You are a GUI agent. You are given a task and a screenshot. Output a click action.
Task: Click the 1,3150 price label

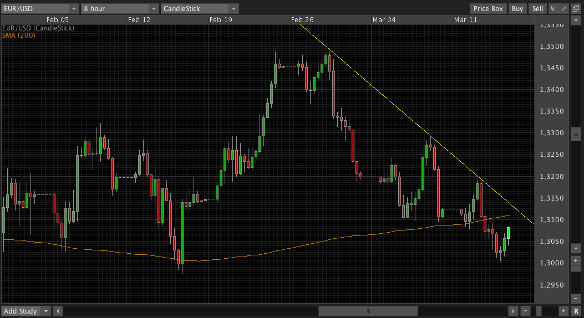[x=552, y=198]
